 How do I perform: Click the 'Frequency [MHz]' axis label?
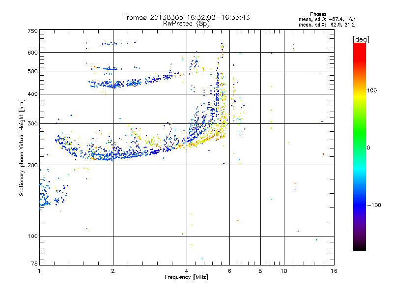click(x=186, y=277)
